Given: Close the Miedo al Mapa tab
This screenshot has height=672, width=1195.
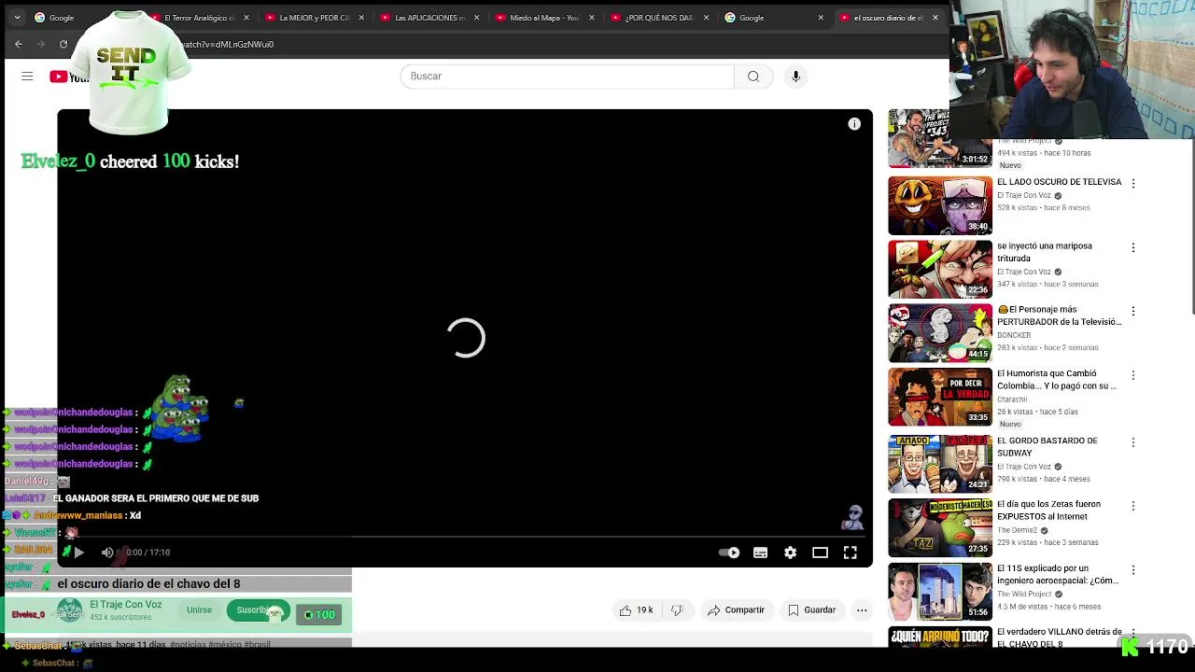Looking at the screenshot, I should pyautogui.click(x=591, y=18).
